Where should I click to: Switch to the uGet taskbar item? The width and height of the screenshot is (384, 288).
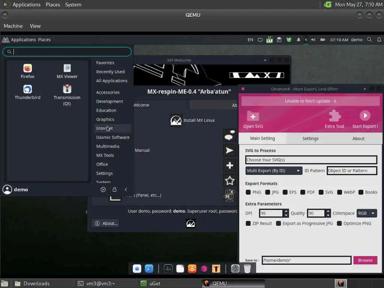(x=155, y=283)
